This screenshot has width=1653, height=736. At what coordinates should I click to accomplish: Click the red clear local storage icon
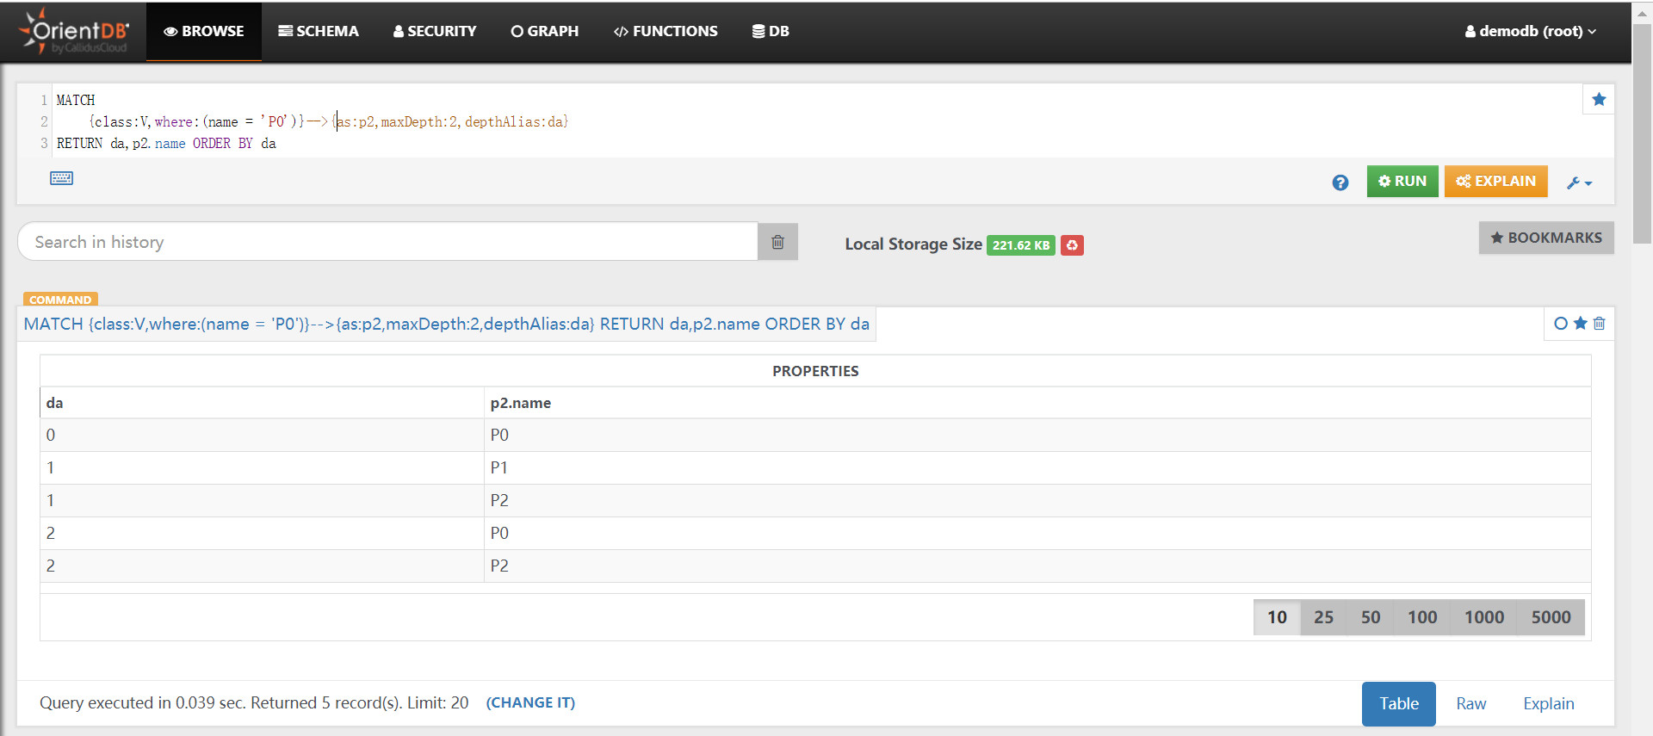coord(1072,245)
